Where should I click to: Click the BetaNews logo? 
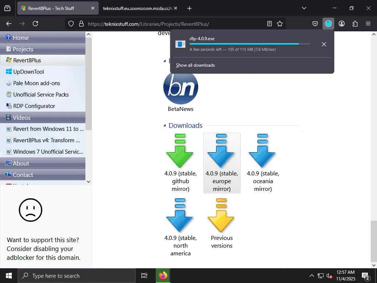coord(180,87)
